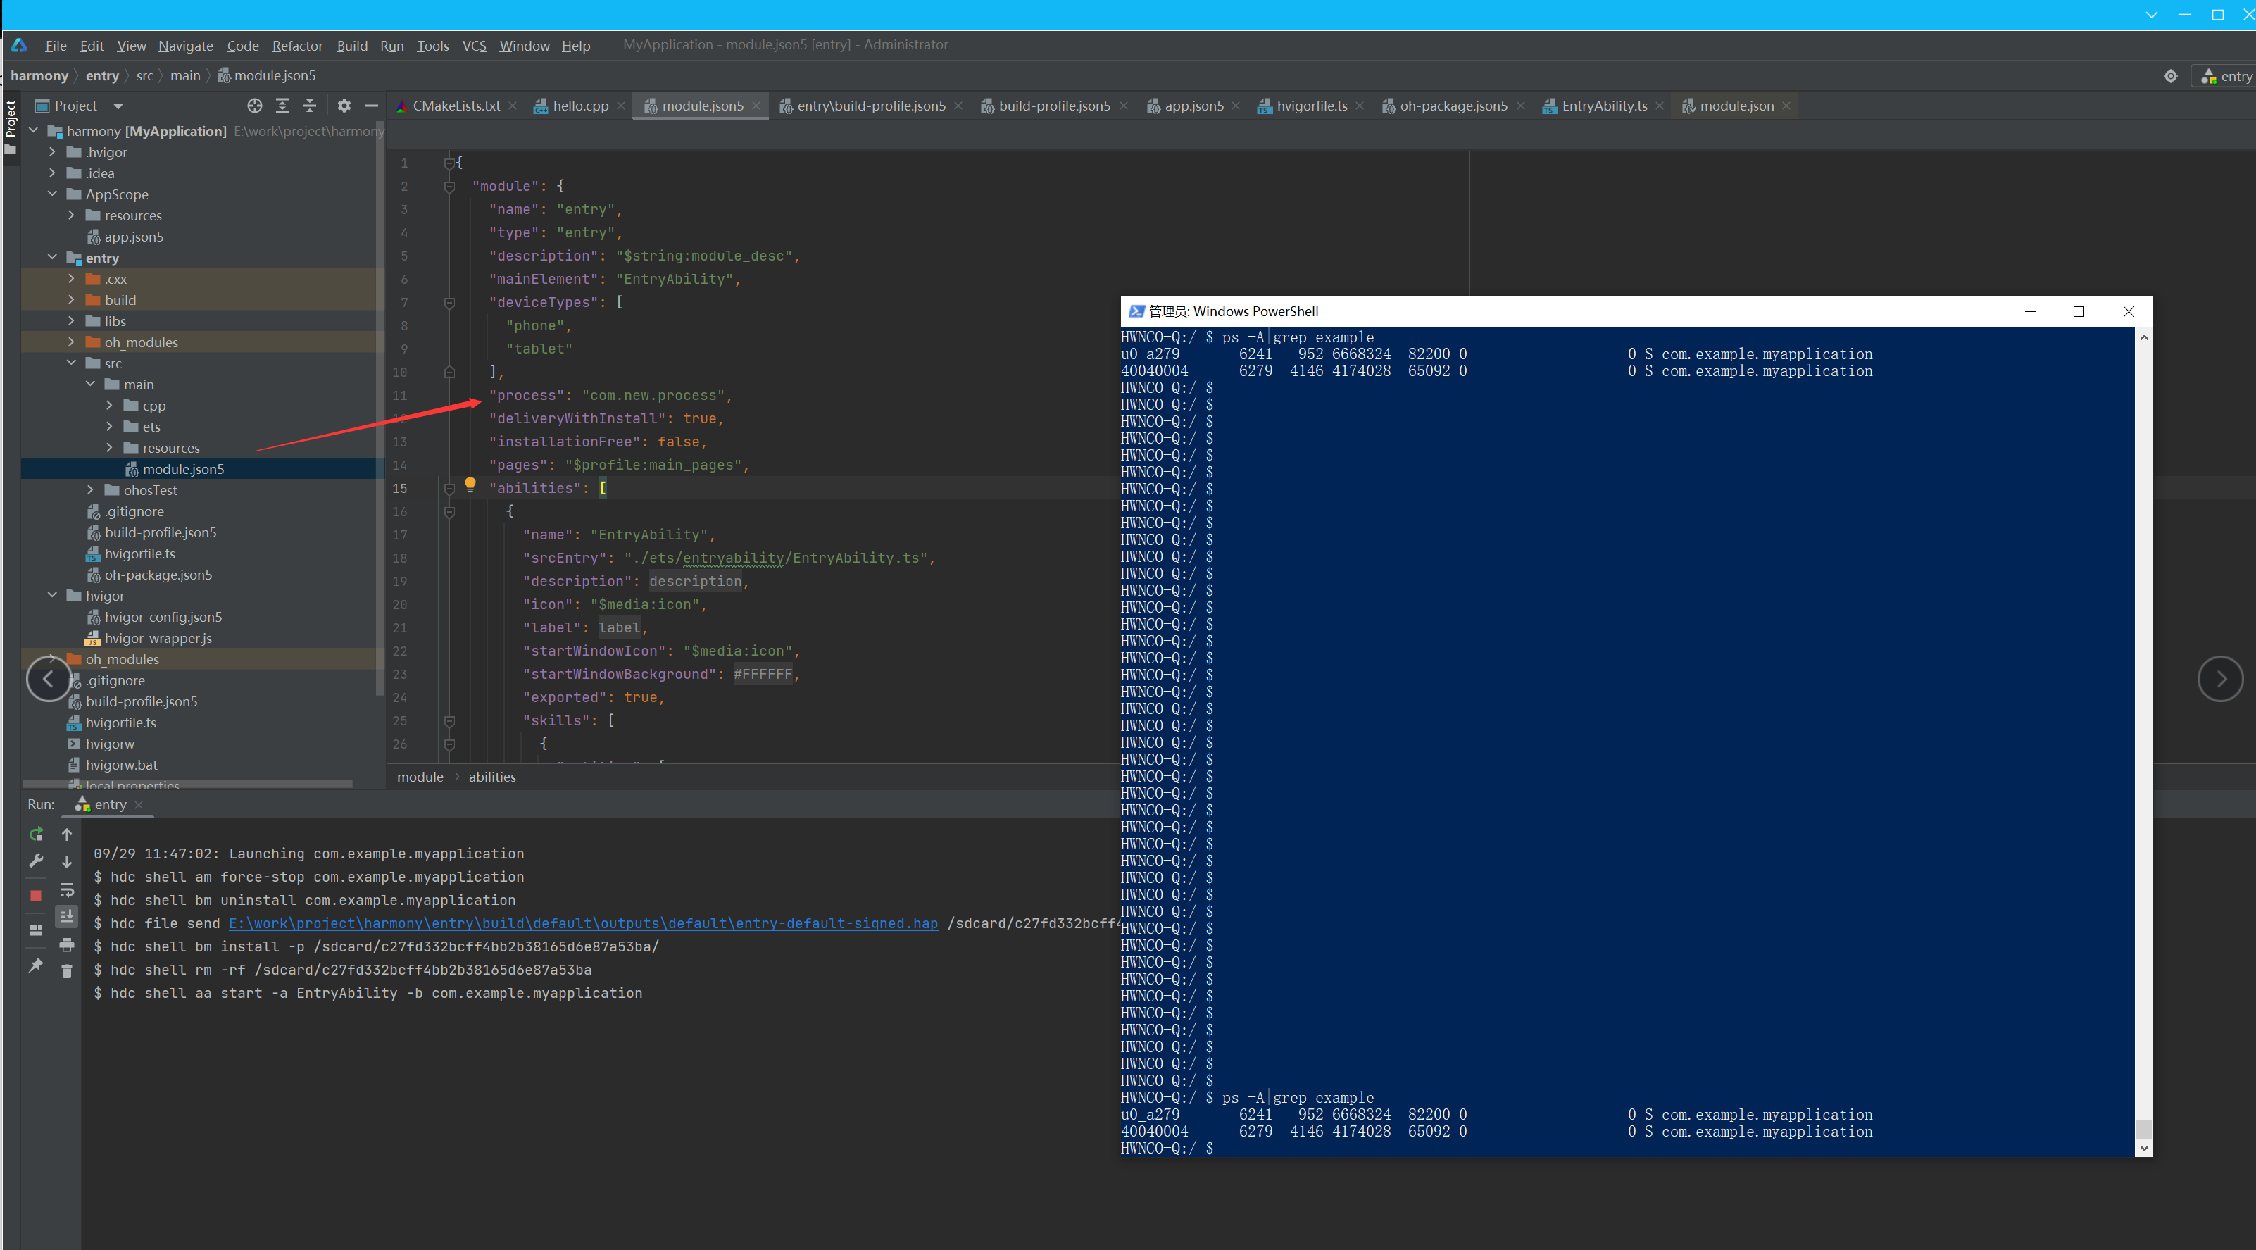The width and height of the screenshot is (2256, 1250).
Task: Expand the ohosTest folder
Action: (90, 489)
